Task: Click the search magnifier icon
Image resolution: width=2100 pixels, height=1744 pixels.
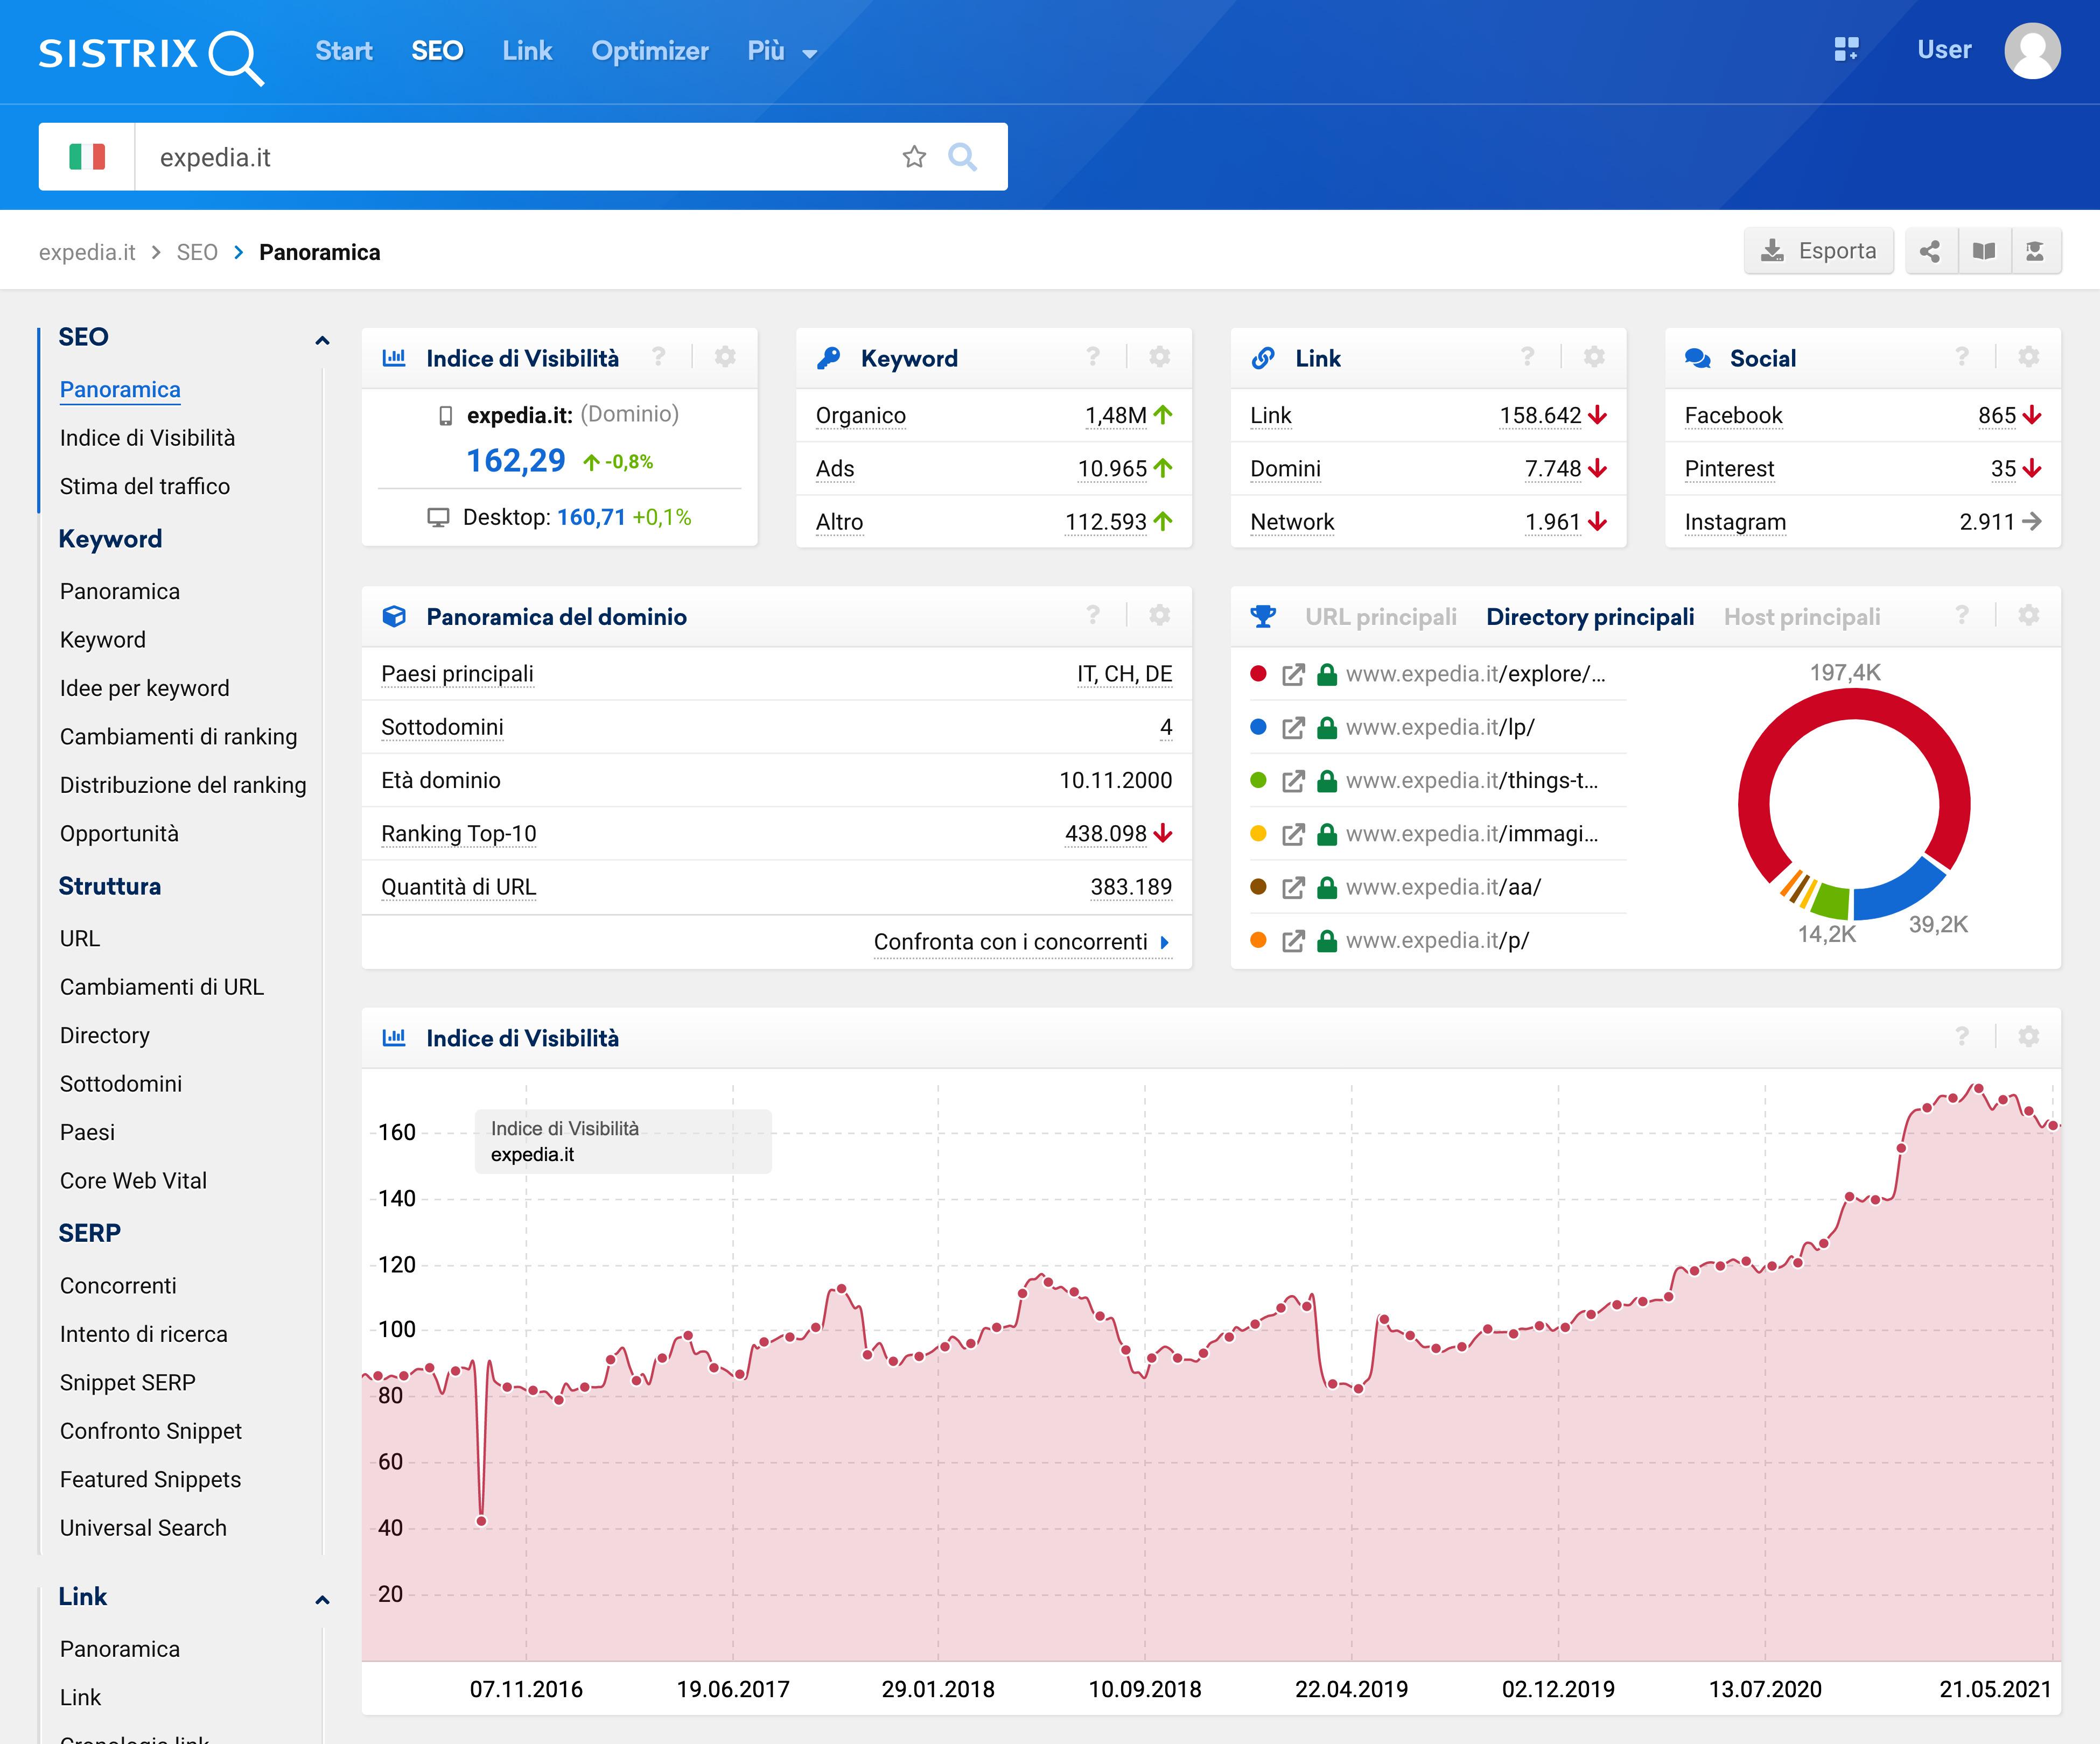Action: point(962,157)
